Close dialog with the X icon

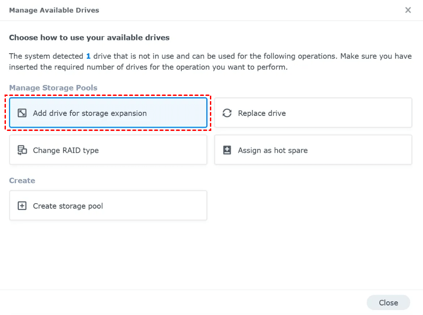[408, 10]
